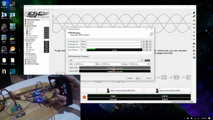
Task: Click the Current readout bar
Action: point(139,99)
